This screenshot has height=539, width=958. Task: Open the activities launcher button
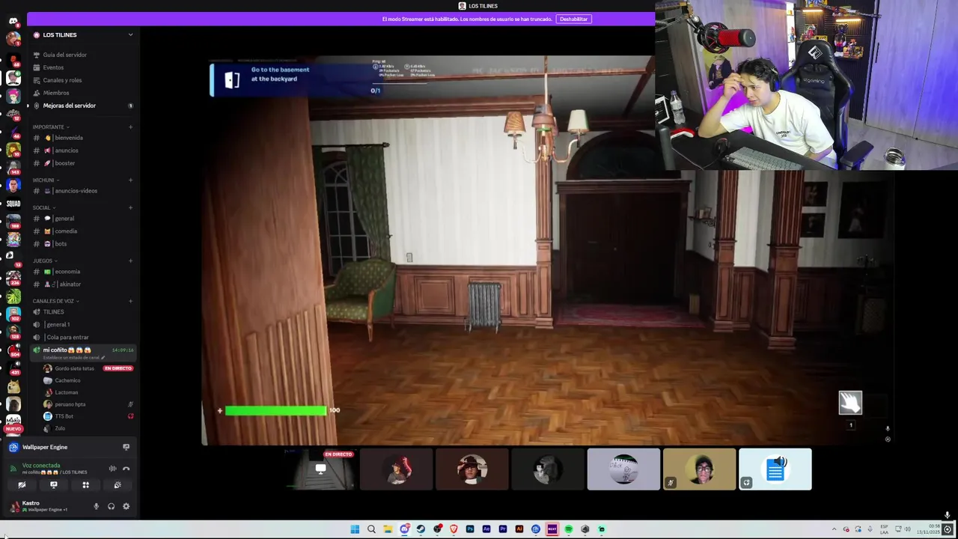(x=85, y=485)
